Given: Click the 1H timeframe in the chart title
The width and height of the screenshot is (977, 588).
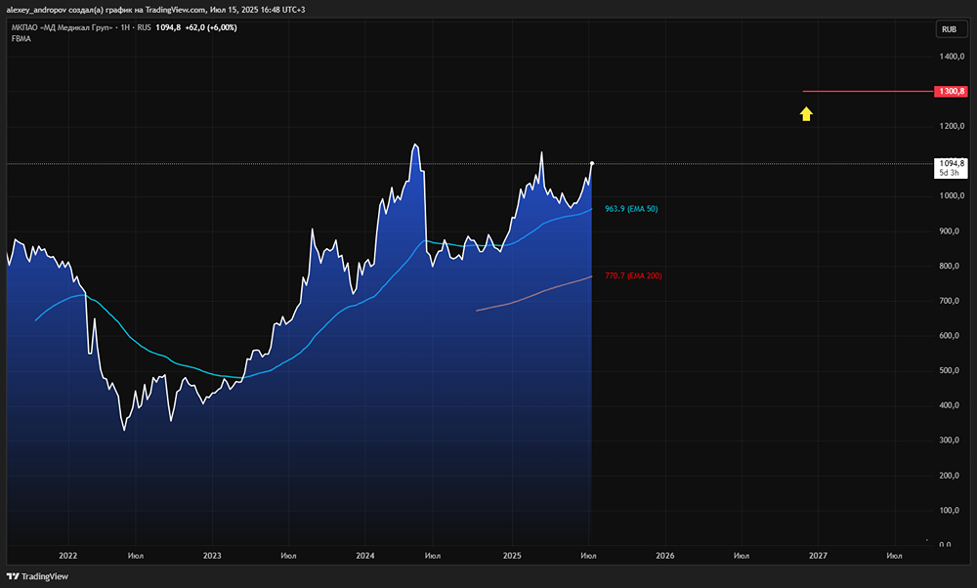Looking at the screenshot, I should [x=125, y=27].
